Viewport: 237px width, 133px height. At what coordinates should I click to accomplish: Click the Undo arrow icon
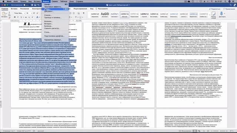[x=38, y=5]
